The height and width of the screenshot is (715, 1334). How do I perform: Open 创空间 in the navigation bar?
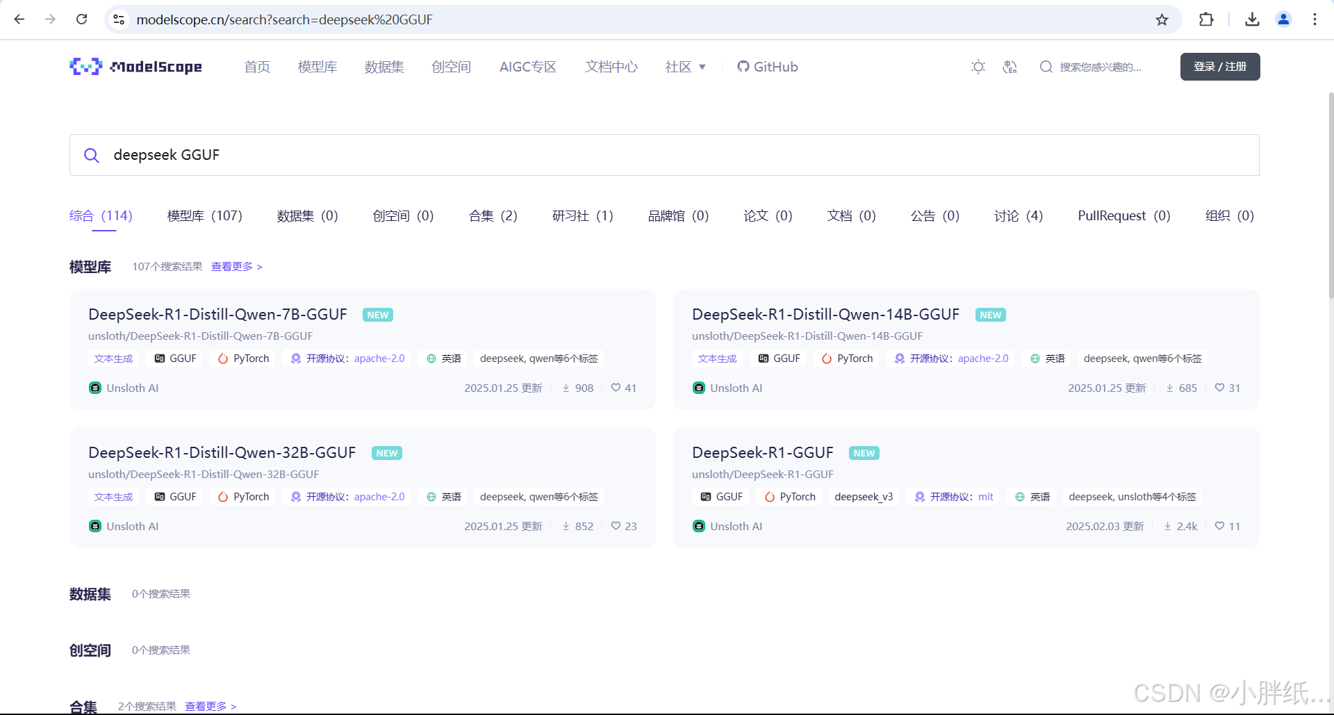451,67
